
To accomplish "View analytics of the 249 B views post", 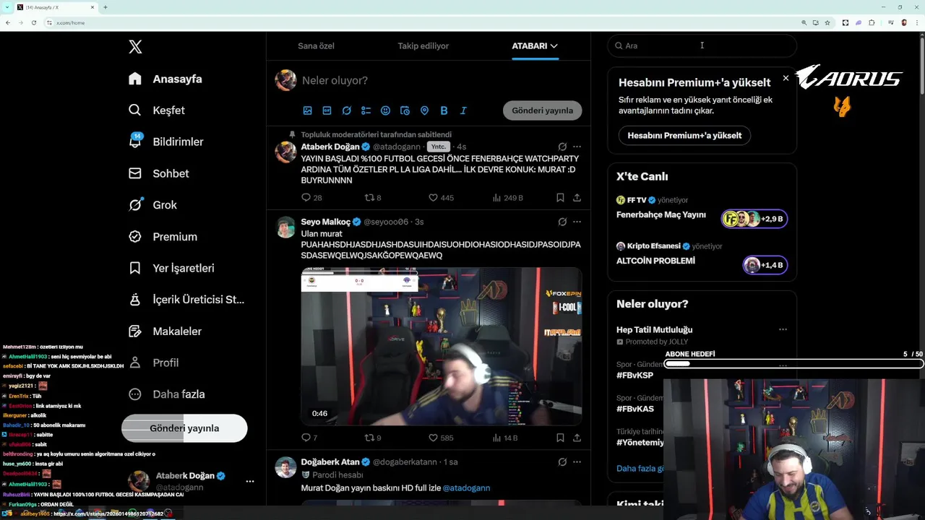I will pyautogui.click(x=507, y=197).
